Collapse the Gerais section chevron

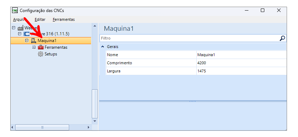(x=103, y=47)
